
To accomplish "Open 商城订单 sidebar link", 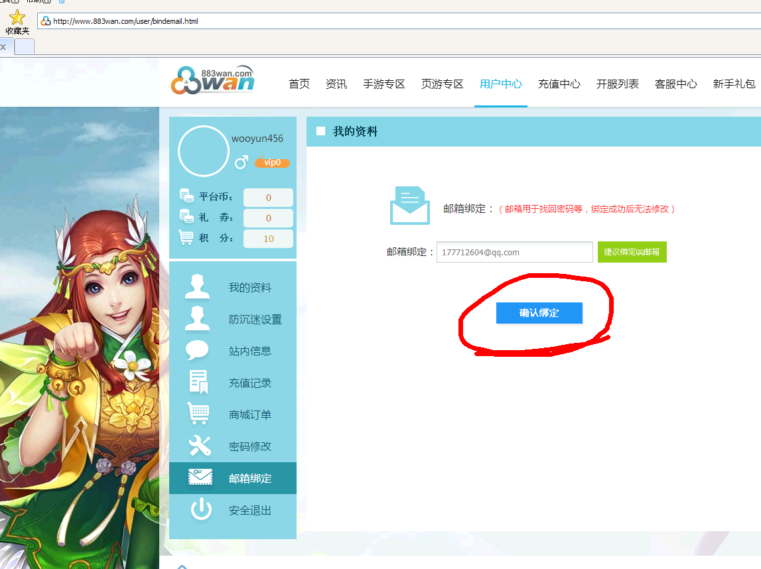I will point(250,414).
